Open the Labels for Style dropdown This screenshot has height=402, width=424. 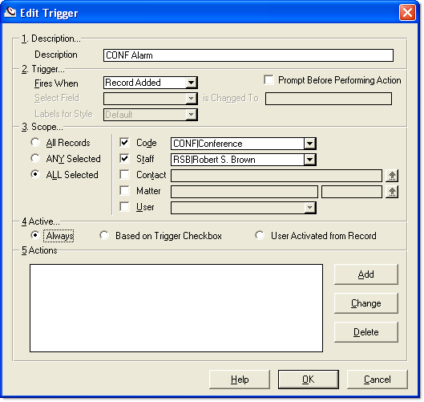click(x=192, y=115)
